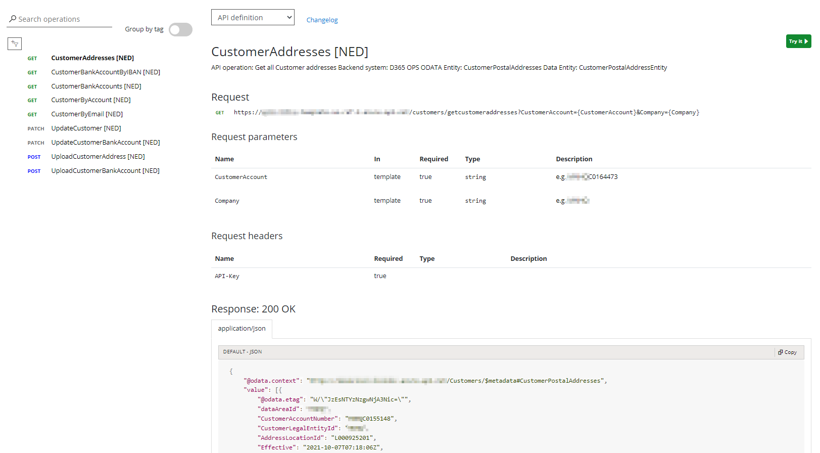Click the Group by tag label
This screenshot has width=820, height=453.
click(x=144, y=29)
